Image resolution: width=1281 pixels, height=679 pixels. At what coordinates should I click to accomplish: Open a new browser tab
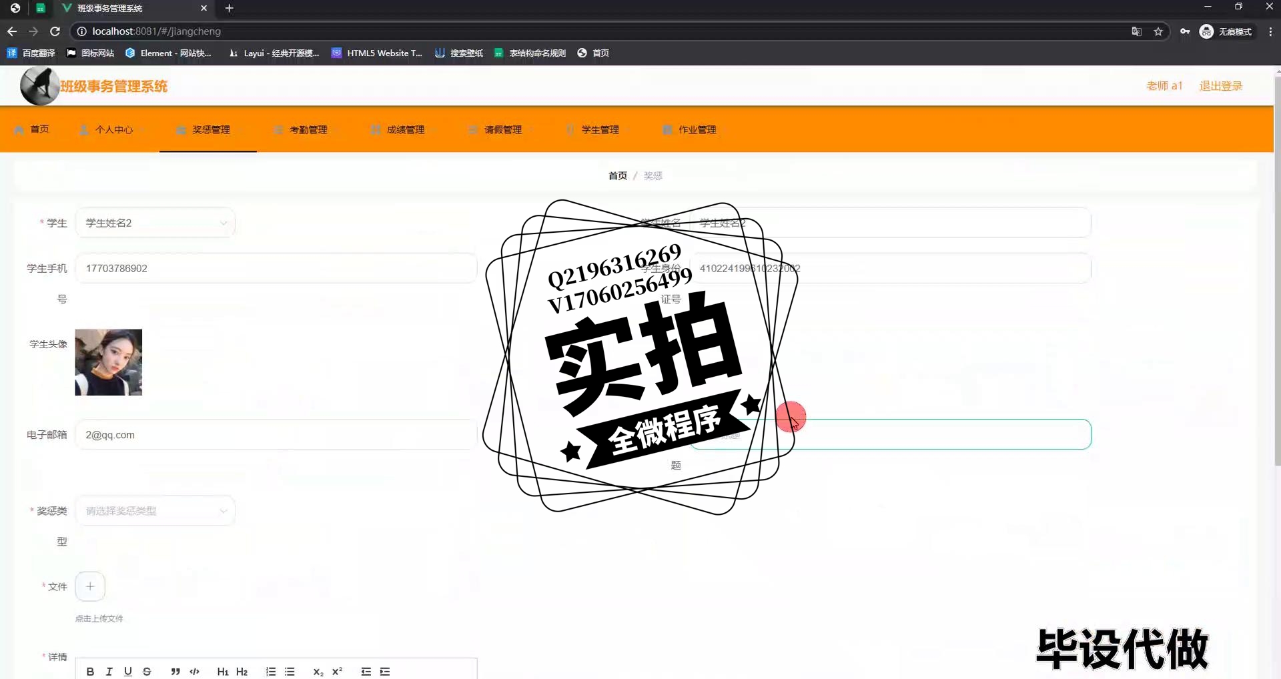[x=229, y=8]
